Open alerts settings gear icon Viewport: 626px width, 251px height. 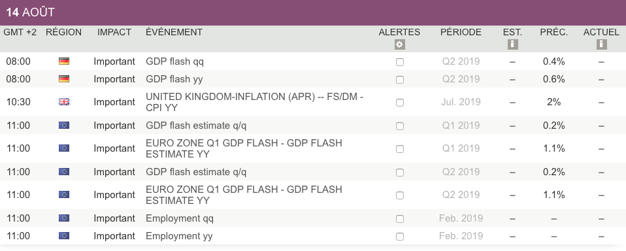pyautogui.click(x=399, y=44)
